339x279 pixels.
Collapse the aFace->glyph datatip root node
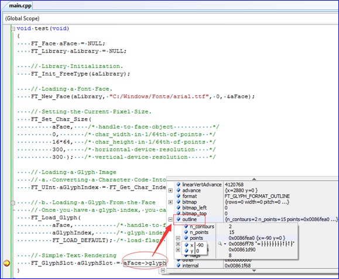[163, 270]
